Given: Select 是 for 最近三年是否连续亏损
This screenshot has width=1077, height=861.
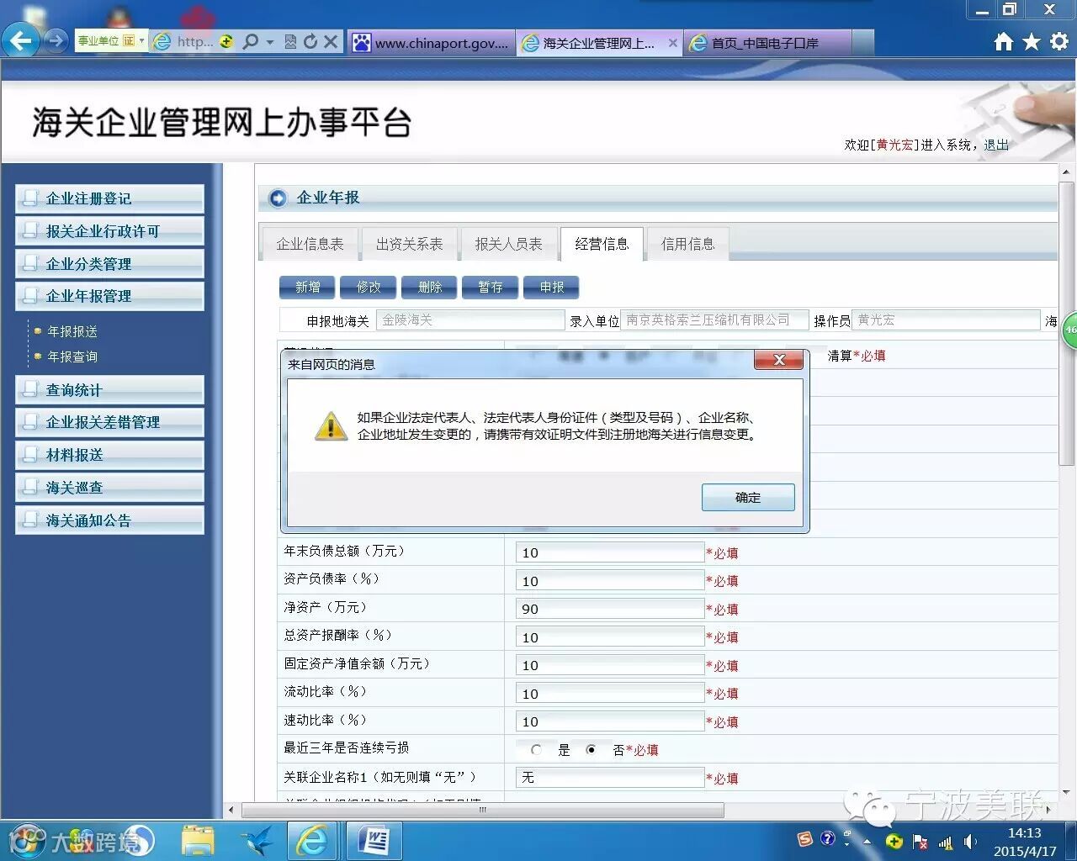Looking at the screenshot, I should pos(536,749).
